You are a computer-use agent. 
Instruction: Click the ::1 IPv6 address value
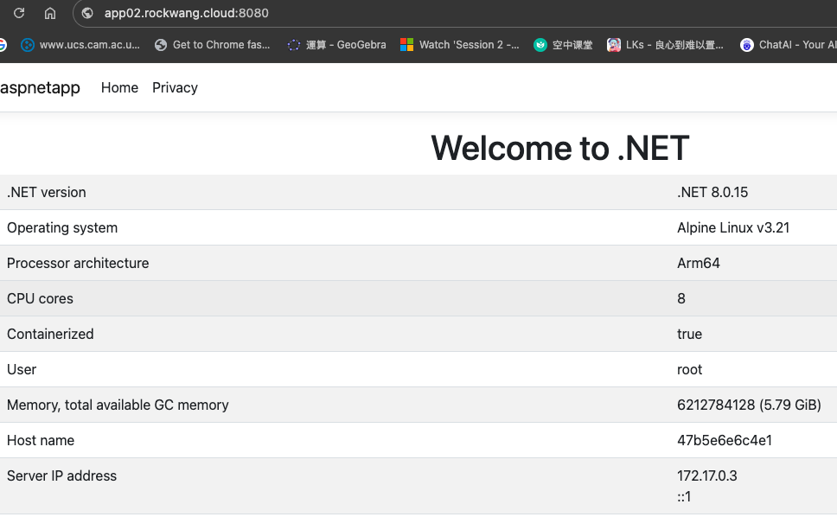[x=684, y=497]
